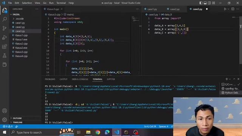Open the Go menu
The image size is (242, 136).
coord(45,3)
